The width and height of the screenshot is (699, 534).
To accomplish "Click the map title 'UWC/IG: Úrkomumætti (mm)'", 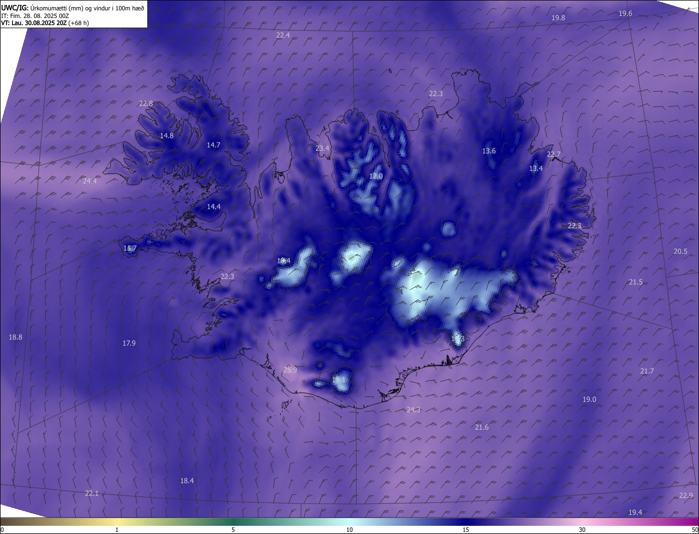I will [43, 8].
